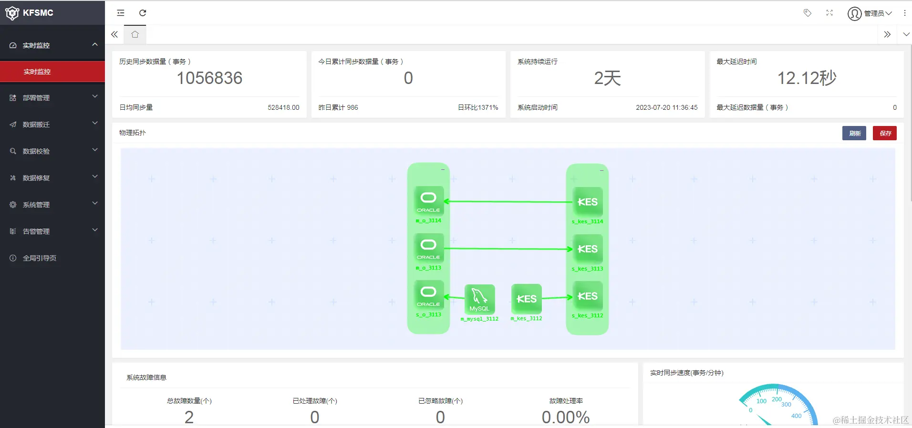Screen dimensions: 912x428
Task: Click the page vertical scrollbar
Action: click(x=911, y=124)
